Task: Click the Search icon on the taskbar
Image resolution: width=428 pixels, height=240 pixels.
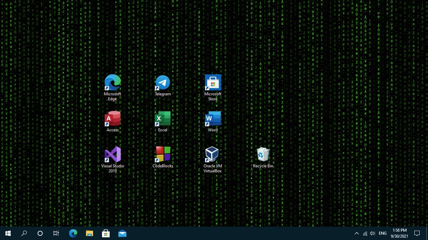Action: click(x=24, y=233)
